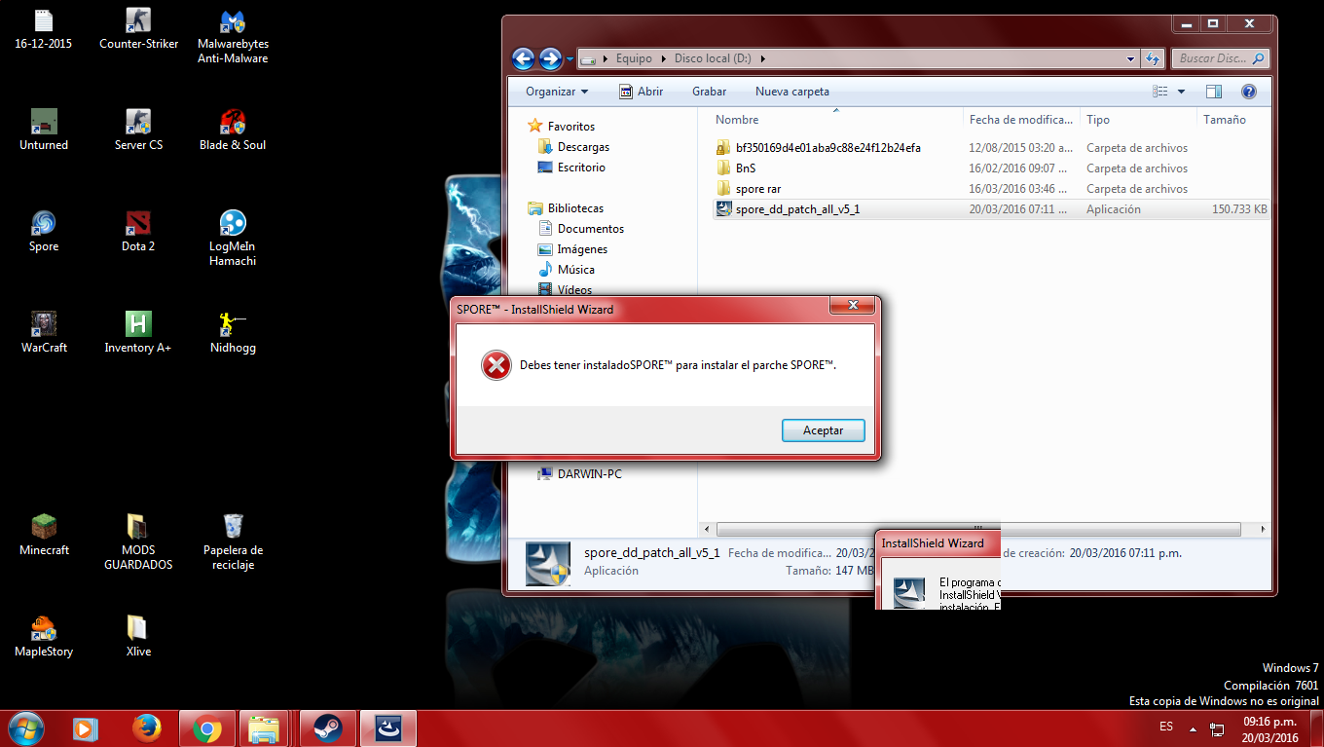Image resolution: width=1324 pixels, height=747 pixels.
Task: Open File Explorer from the taskbar
Action: pos(265,728)
